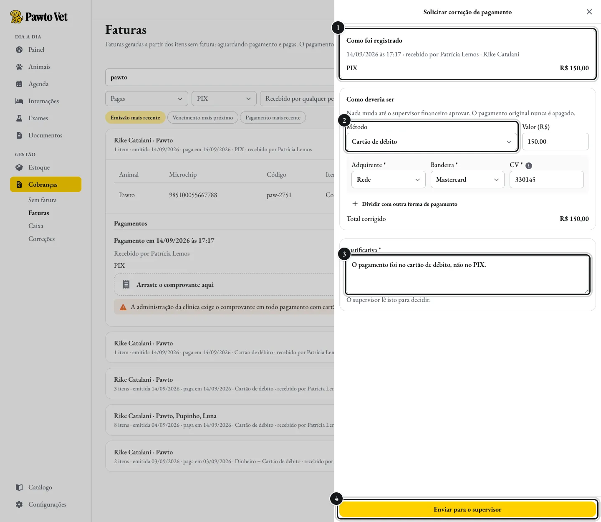Click the CV info icon
Image resolution: width=601 pixels, height=522 pixels.
[x=529, y=166]
